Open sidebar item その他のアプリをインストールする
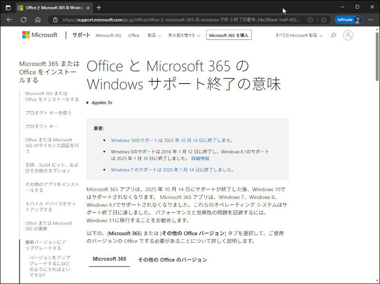380x284 pixels. coord(52,187)
